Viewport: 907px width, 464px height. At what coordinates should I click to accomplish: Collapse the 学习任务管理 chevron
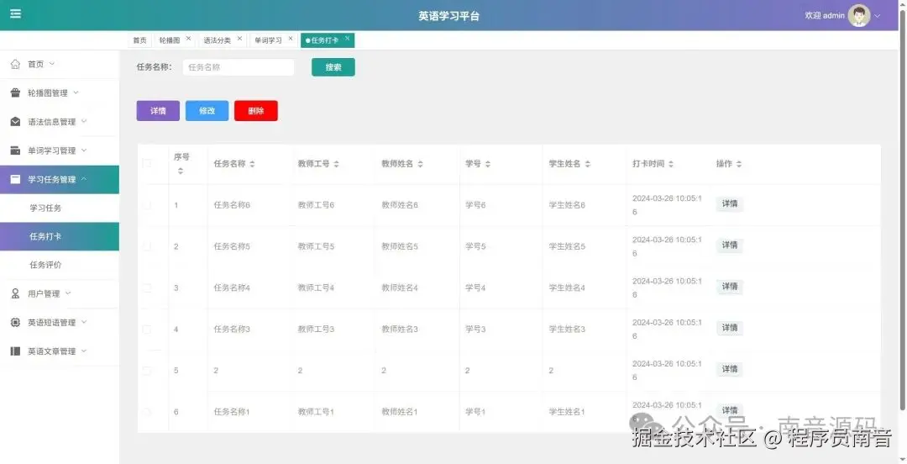pyautogui.click(x=84, y=179)
